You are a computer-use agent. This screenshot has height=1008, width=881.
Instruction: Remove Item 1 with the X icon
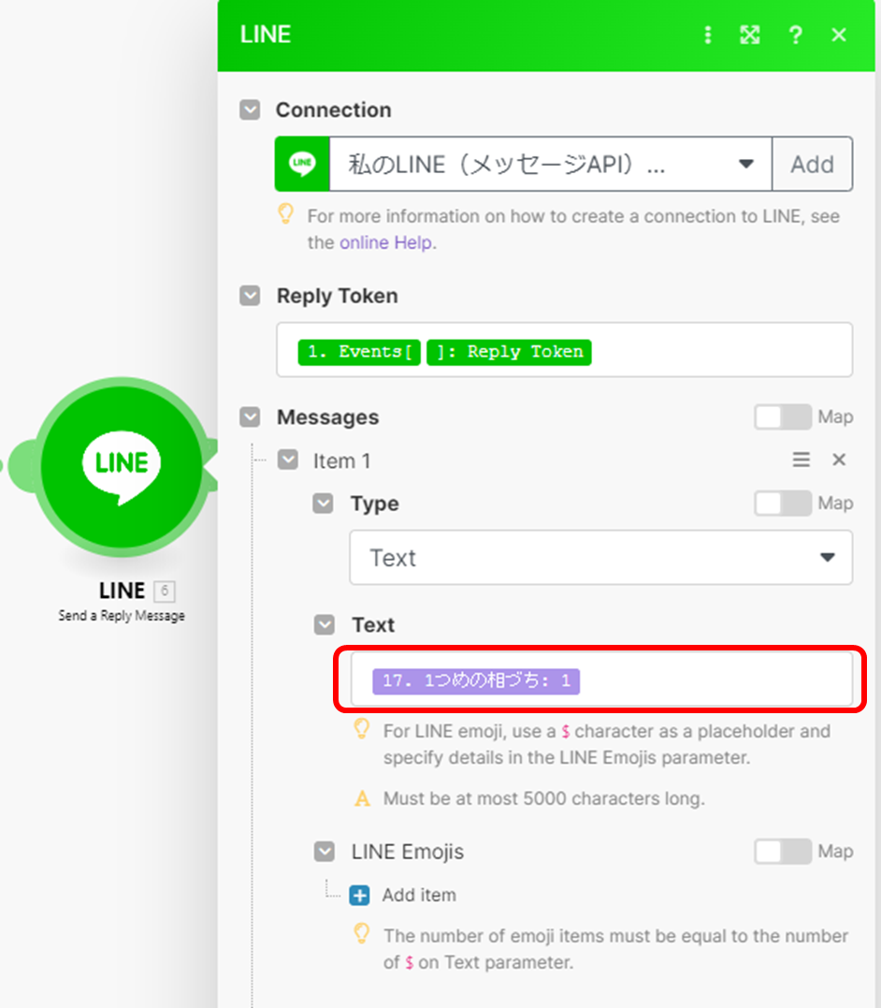(x=839, y=460)
